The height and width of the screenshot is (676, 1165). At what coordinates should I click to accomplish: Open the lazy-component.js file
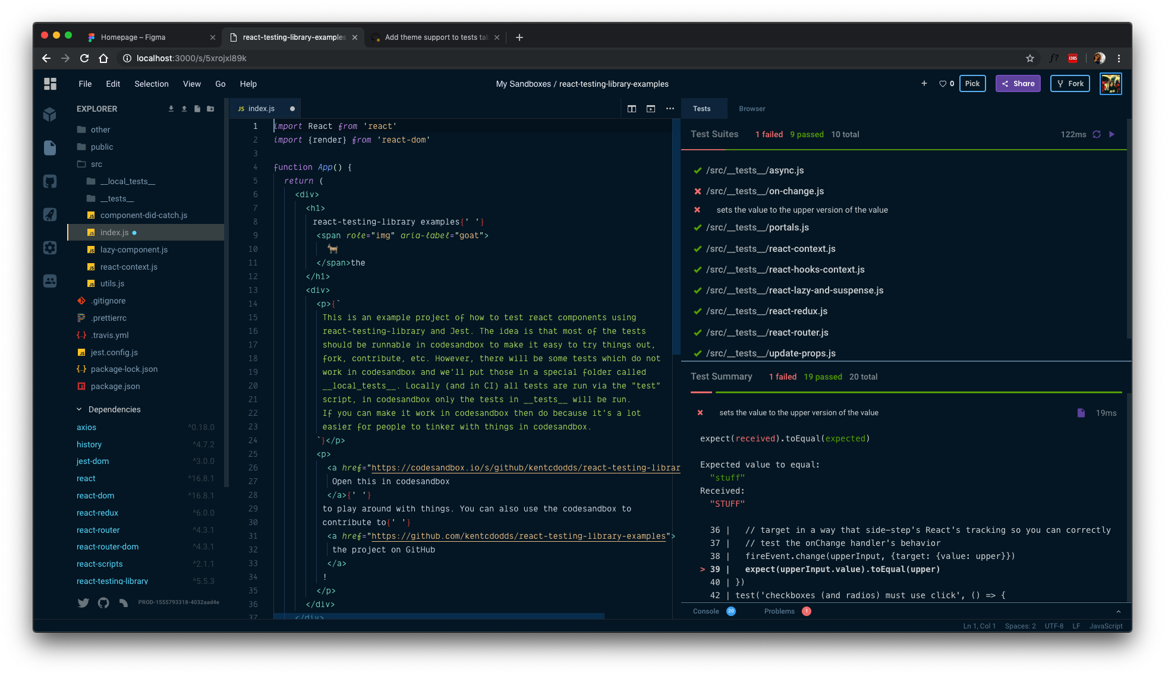(134, 249)
